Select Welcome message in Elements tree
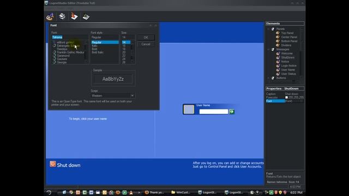Image resolution: width=349 pixels, height=196 pixels. click(x=287, y=53)
